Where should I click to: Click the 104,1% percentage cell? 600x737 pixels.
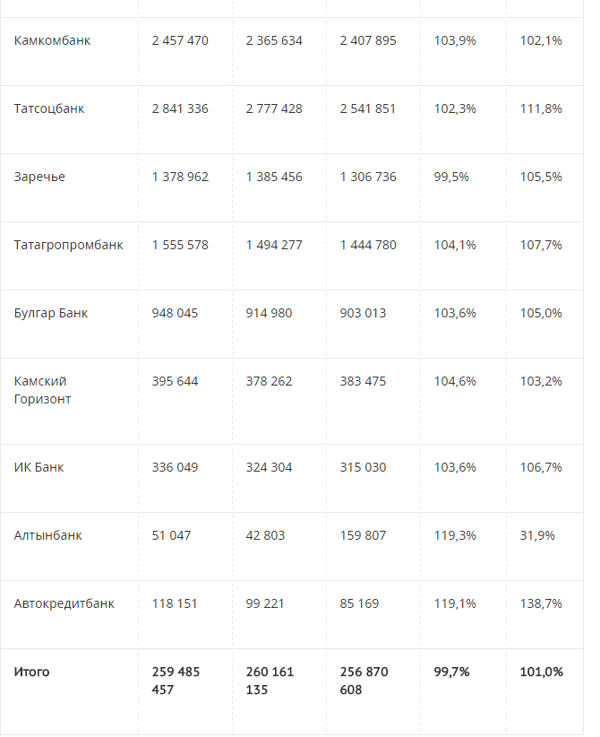pyautogui.click(x=455, y=245)
